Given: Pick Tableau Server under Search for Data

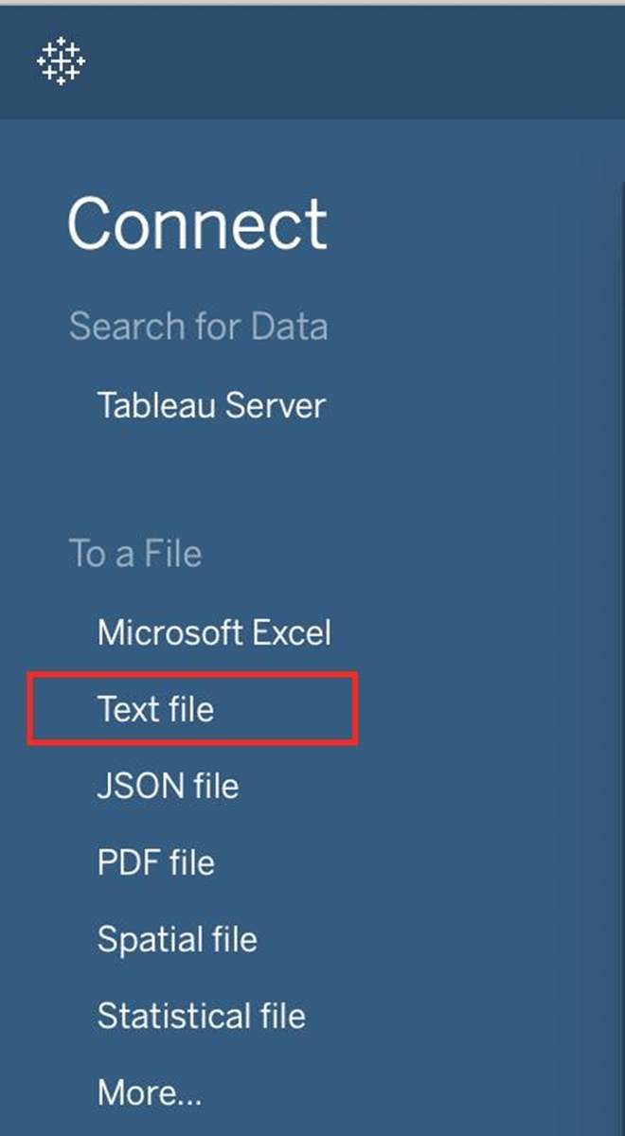Looking at the screenshot, I should [211, 406].
